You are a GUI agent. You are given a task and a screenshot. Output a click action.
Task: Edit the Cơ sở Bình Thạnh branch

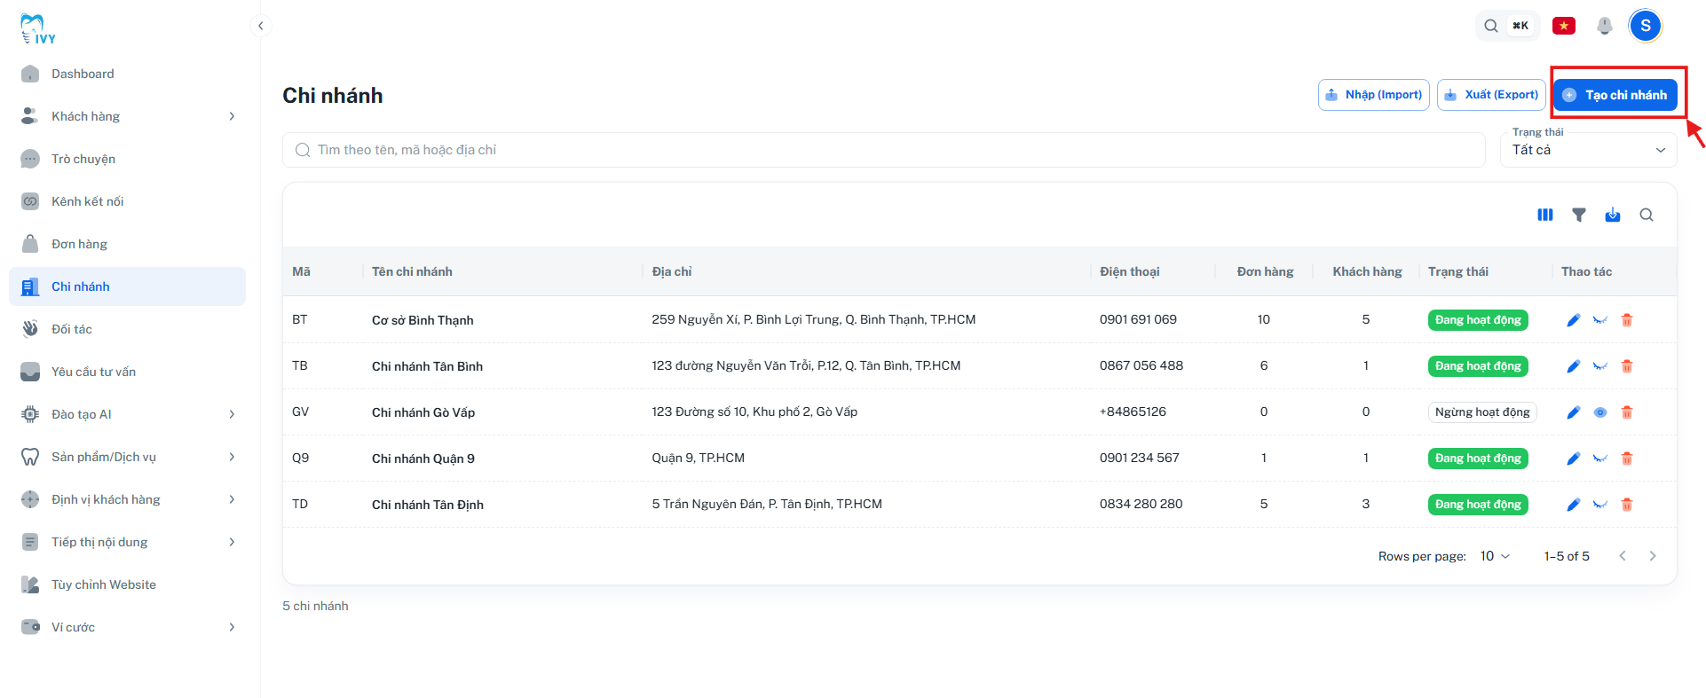(1574, 320)
